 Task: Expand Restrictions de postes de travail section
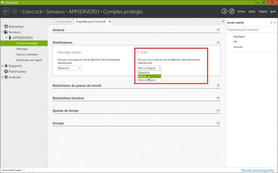point(218,86)
